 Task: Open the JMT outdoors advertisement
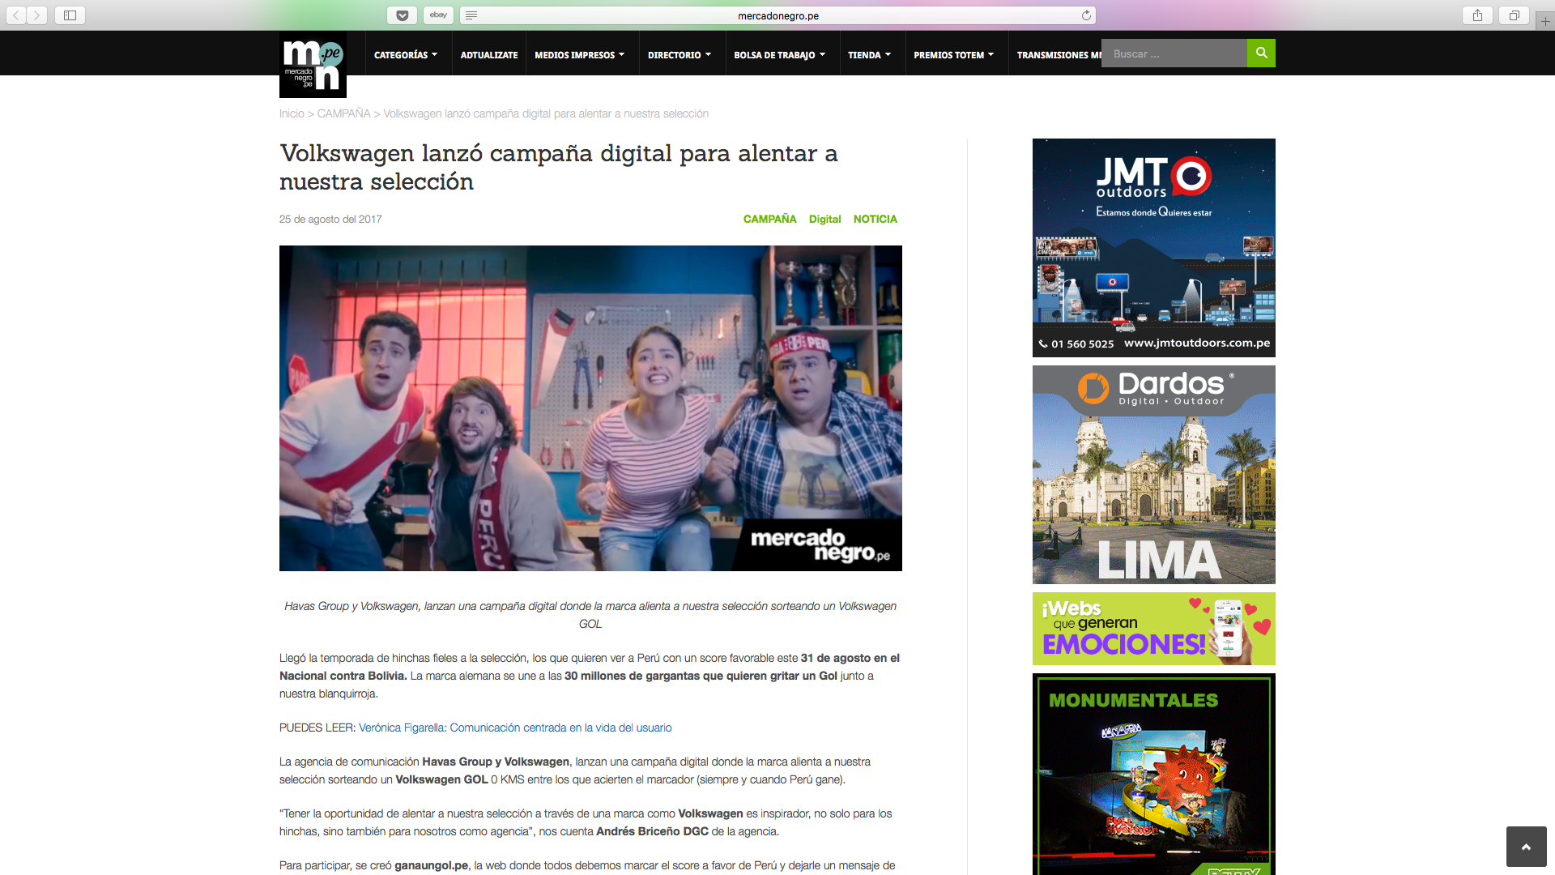[1154, 248]
